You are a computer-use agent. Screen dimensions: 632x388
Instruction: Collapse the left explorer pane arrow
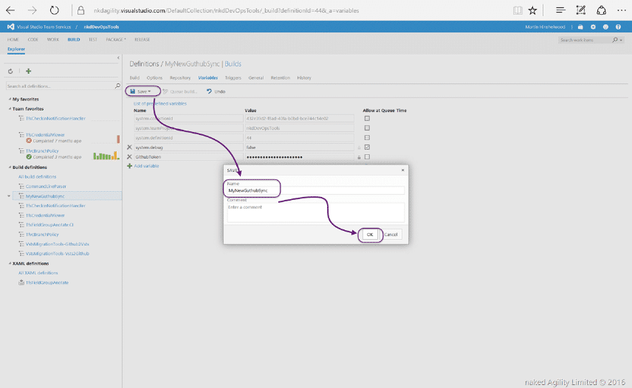click(x=118, y=58)
